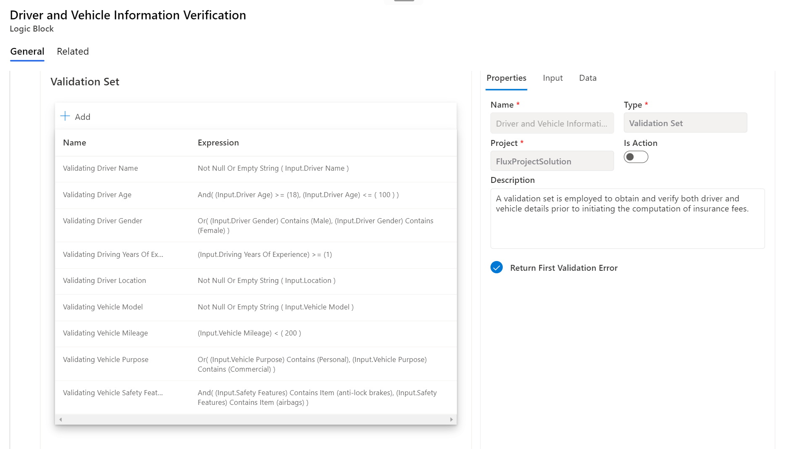Switch to the Related tab

72,51
